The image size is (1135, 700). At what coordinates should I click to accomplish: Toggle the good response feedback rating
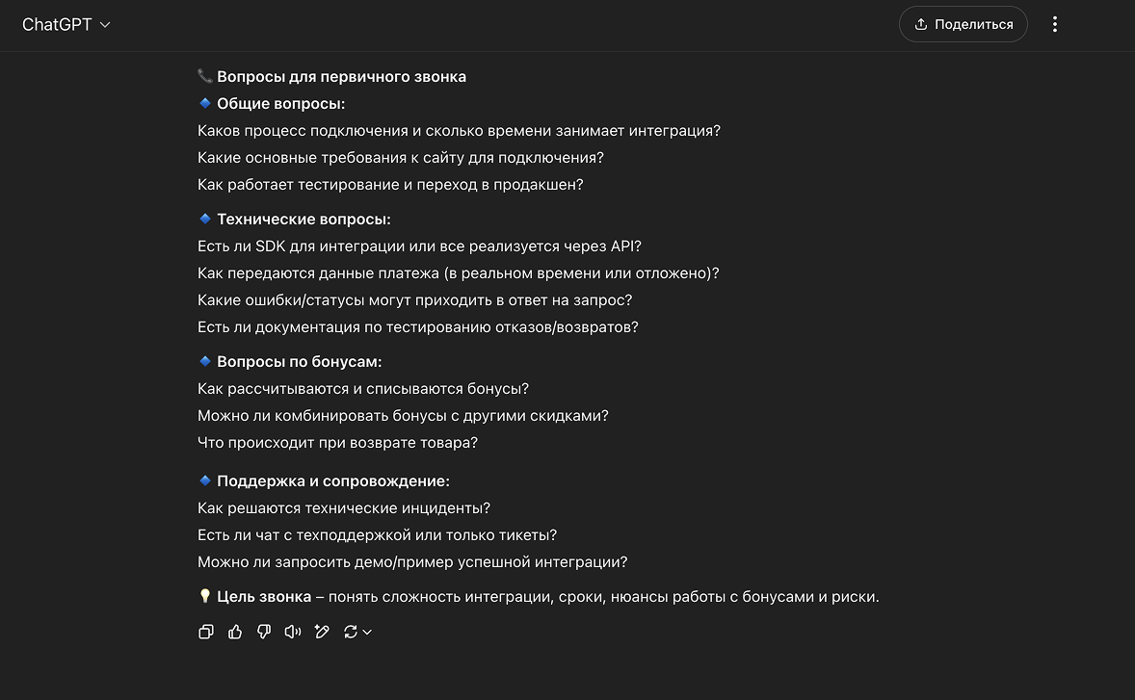tap(235, 632)
